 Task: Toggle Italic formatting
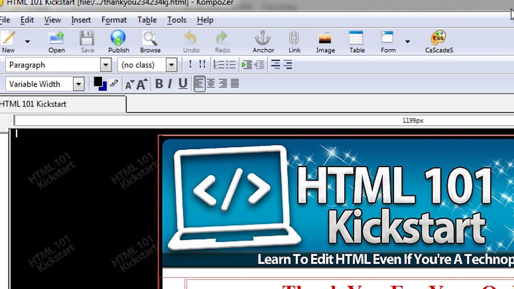point(170,84)
